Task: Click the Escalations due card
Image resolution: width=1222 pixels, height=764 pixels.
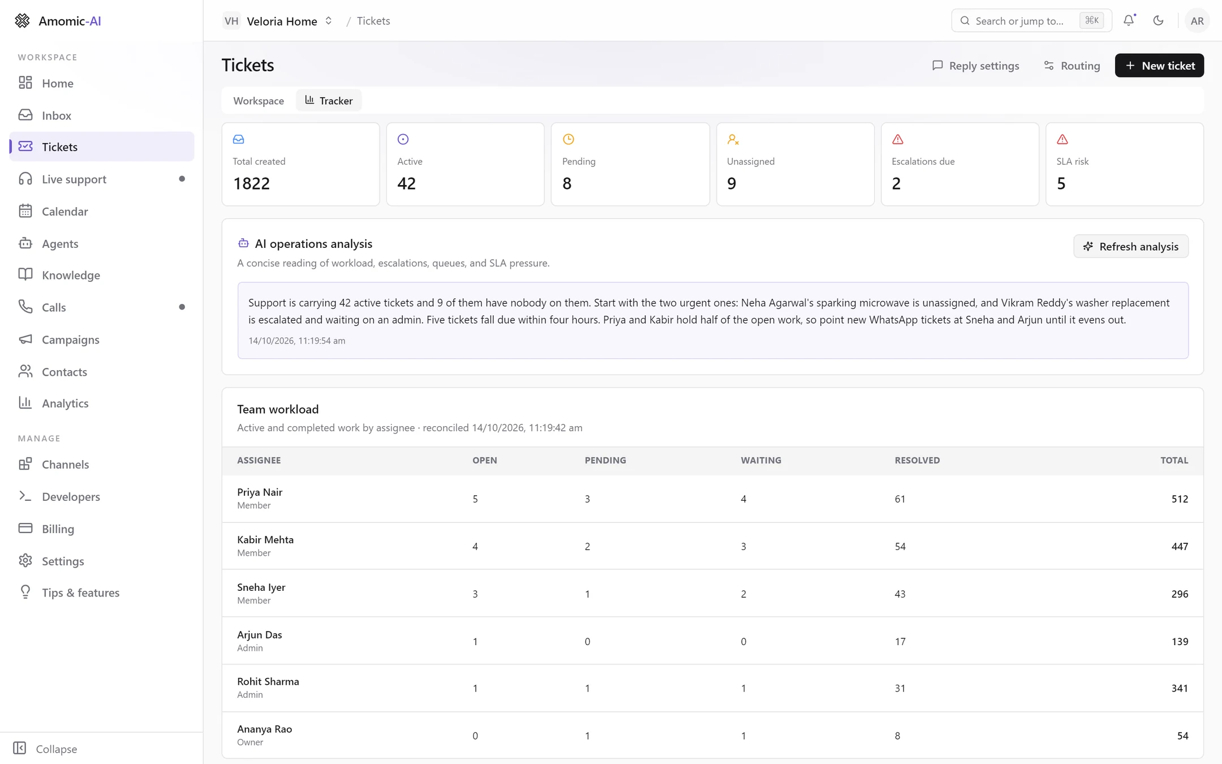Action: pos(959,164)
